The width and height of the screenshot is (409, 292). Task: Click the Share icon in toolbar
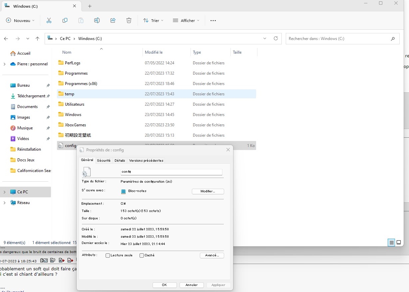point(113,21)
